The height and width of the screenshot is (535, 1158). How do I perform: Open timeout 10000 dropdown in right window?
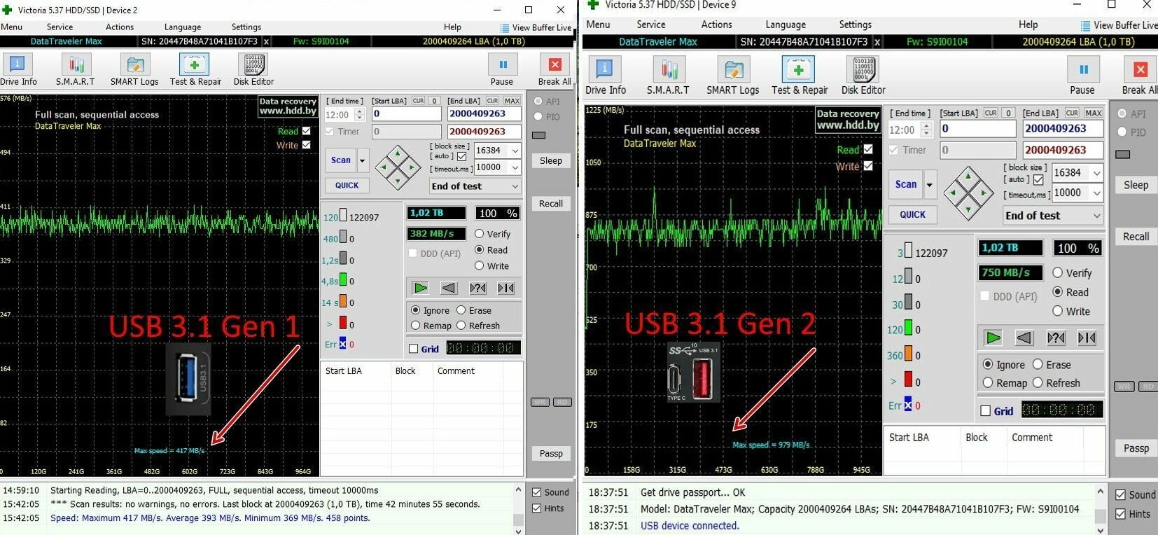(x=1096, y=193)
